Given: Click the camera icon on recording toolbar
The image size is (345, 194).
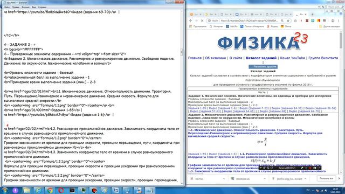Looking at the screenshot, I should pos(315,168).
